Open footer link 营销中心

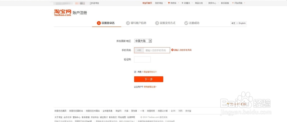pos(77,117)
